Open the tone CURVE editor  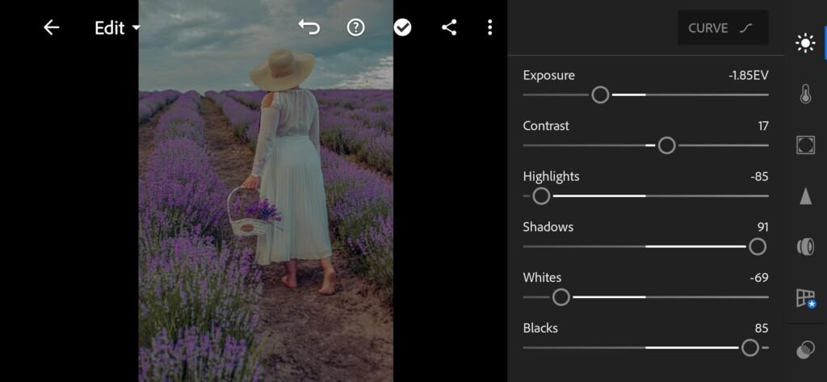point(723,27)
